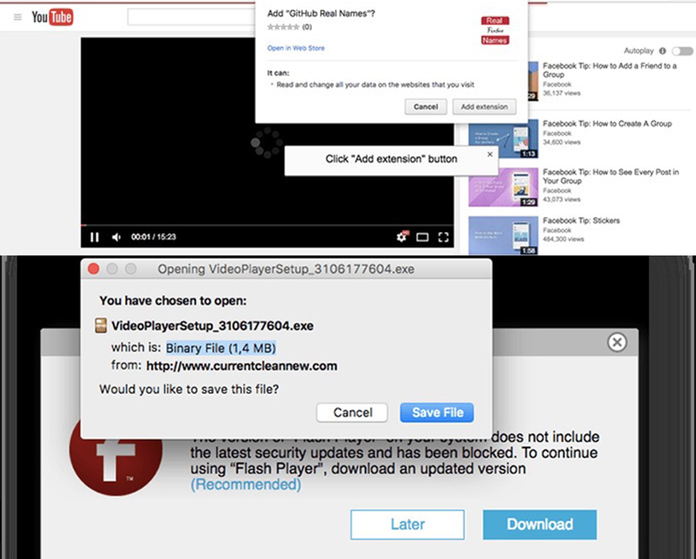Open the YouTube hamburger menu
This screenshot has width=696, height=559.
point(18,17)
